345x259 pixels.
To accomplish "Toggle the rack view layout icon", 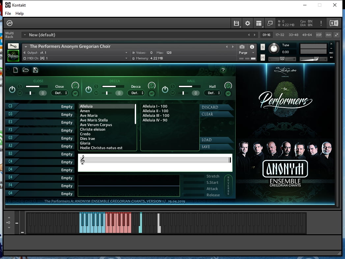I will pyautogui.click(x=259, y=23).
